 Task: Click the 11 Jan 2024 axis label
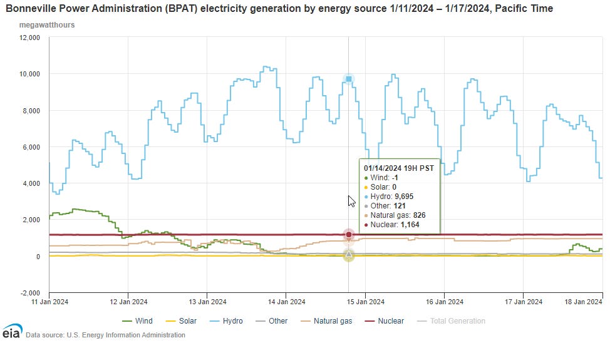(50, 302)
